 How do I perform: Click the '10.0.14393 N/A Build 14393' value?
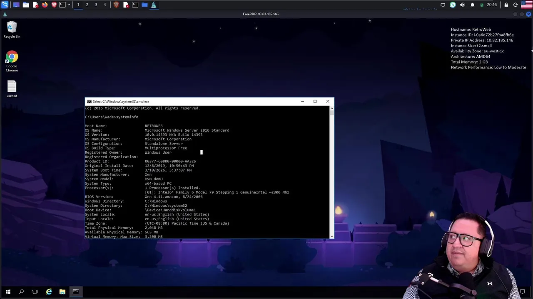pyautogui.click(x=174, y=135)
